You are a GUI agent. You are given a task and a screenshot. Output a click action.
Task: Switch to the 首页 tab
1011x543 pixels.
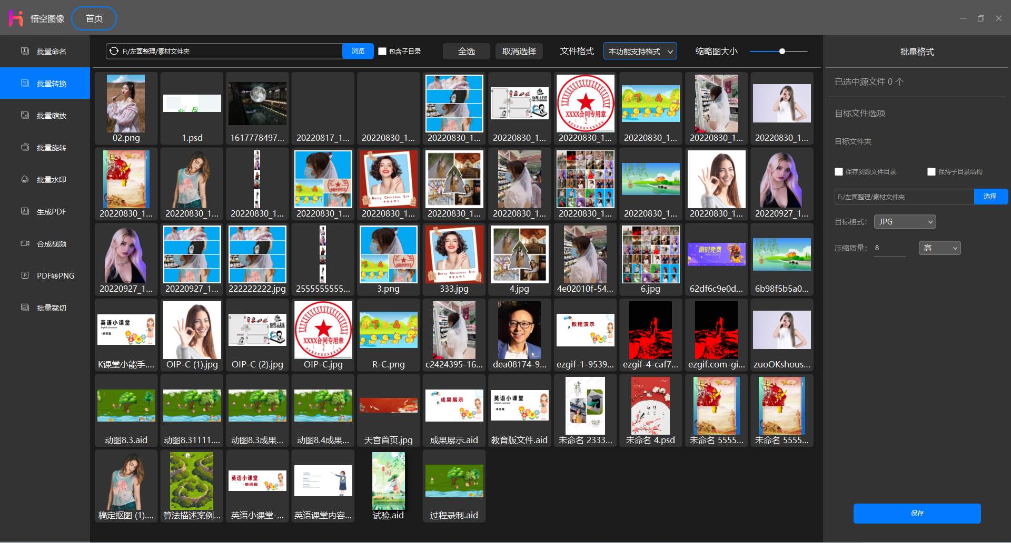click(94, 18)
